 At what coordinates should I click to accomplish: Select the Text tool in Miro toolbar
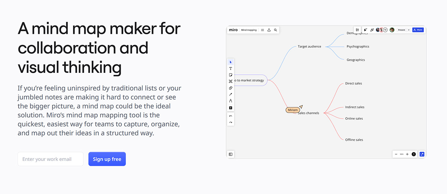(x=231, y=69)
